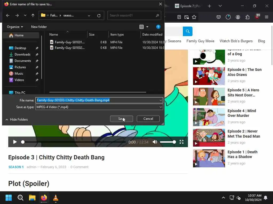Save page to Pocket

click(219, 17)
